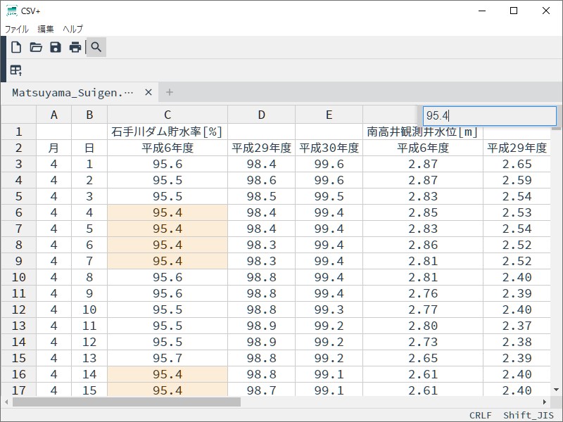Switch to the Matsuyama_Suigen tab
563x422 pixels.
pos(72,92)
